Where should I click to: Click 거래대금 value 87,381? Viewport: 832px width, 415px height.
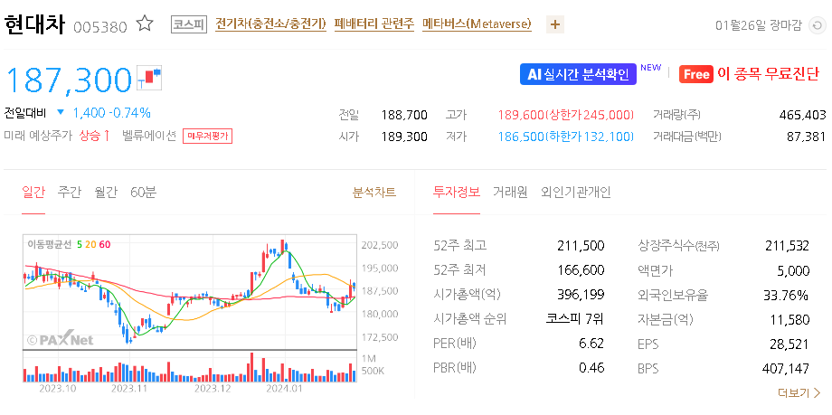click(x=807, y=137)
